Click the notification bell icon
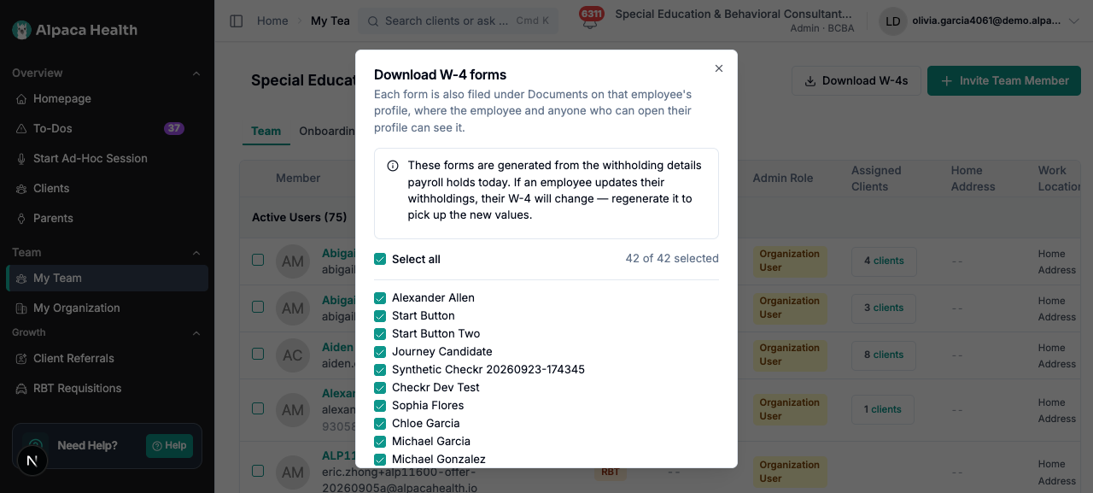Screen dimensions: 1093x493 [590, 21]
